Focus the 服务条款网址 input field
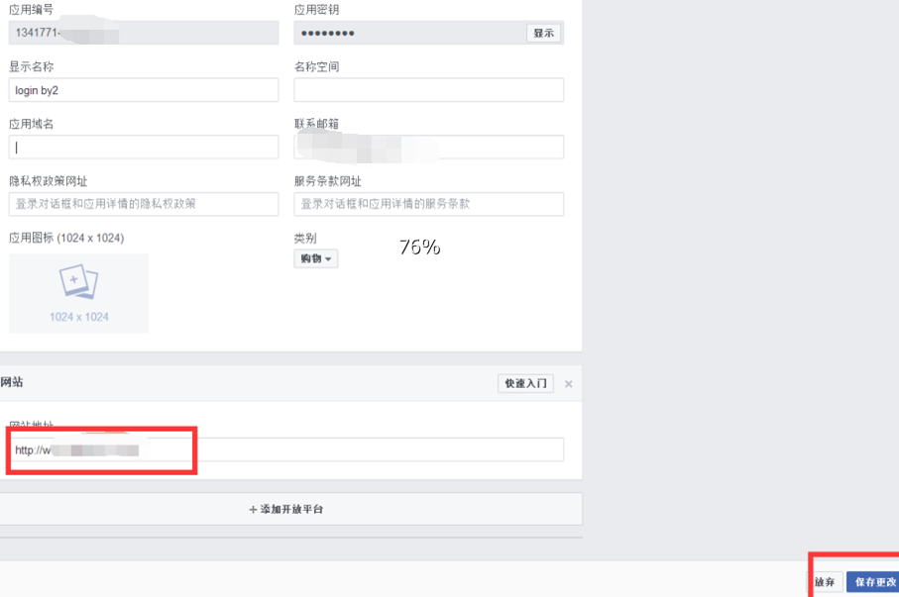 [x=428, y=204]
